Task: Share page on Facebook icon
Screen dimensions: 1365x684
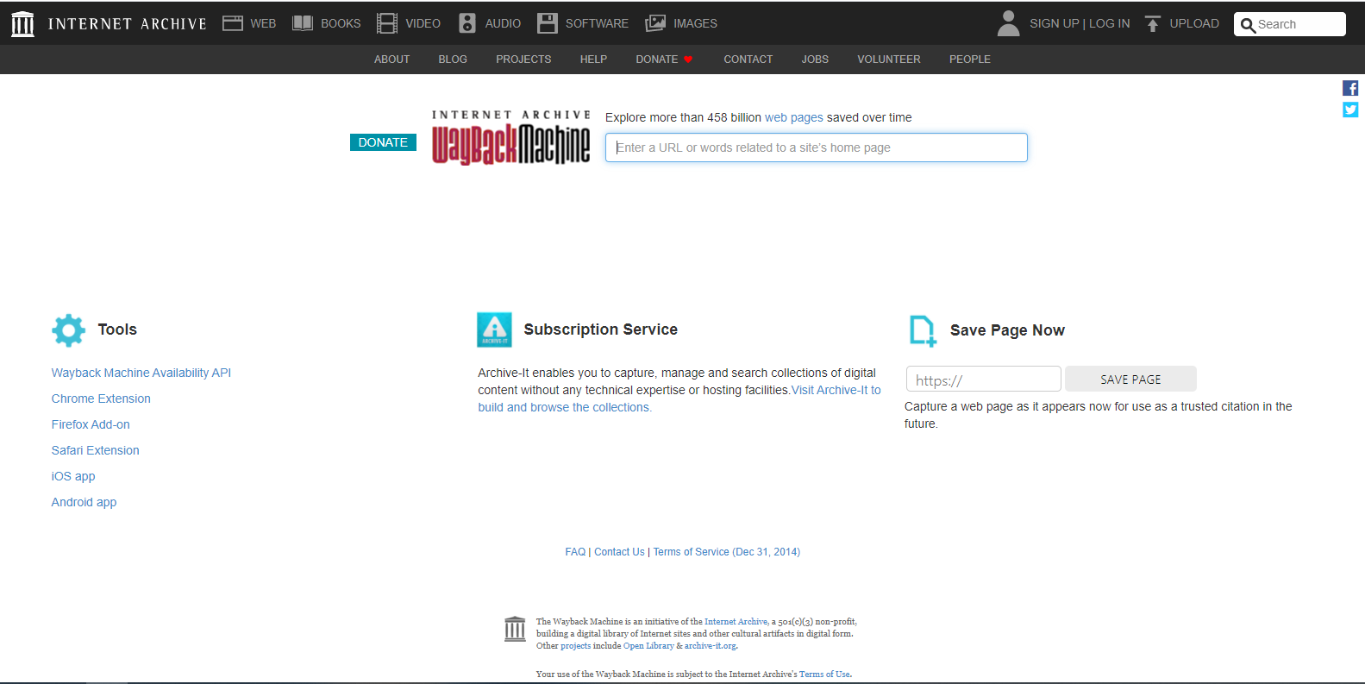Action: (x=1350, y=88)
